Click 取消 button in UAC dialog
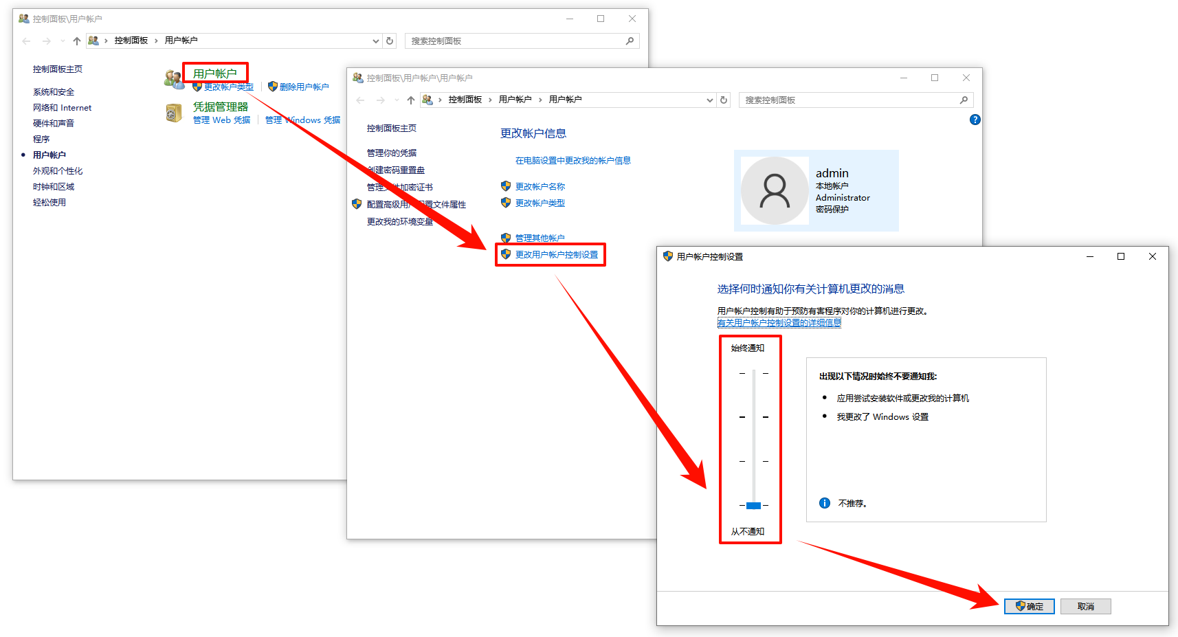Viewport: 1178px width, 637px height. pyautogui.click(x=1085, y=606)
